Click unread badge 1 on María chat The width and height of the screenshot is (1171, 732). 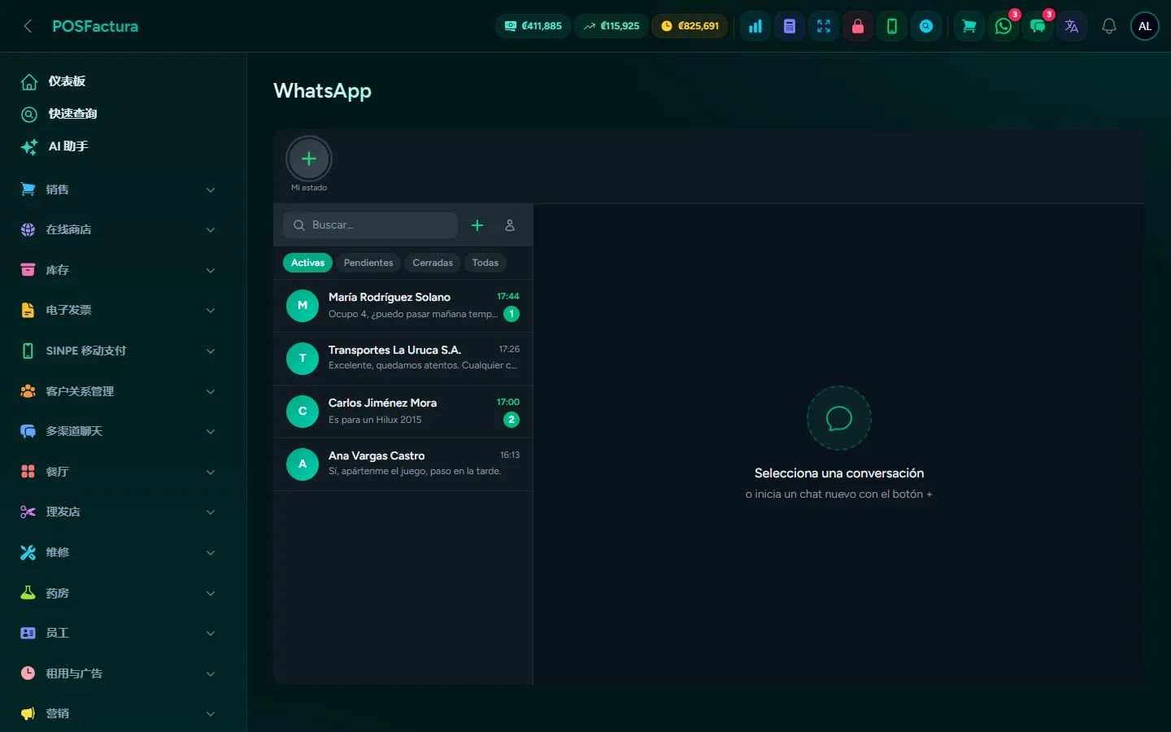[x=511, y=314]
